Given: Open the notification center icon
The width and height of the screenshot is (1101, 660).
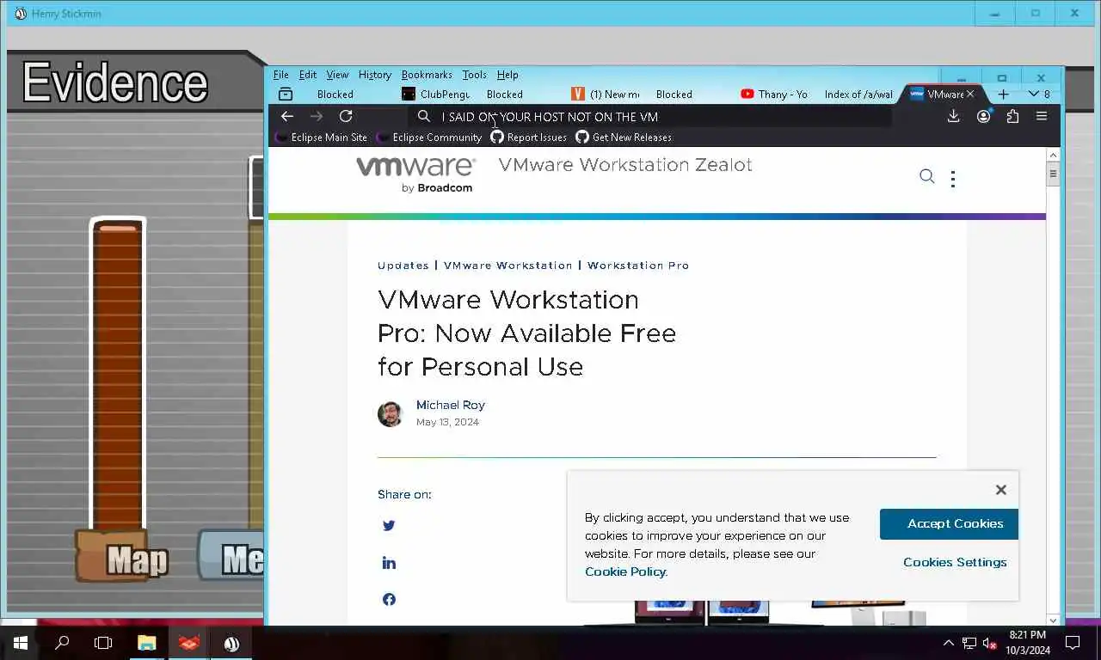Looking at the screenshot, I should tap(1073, 643).
